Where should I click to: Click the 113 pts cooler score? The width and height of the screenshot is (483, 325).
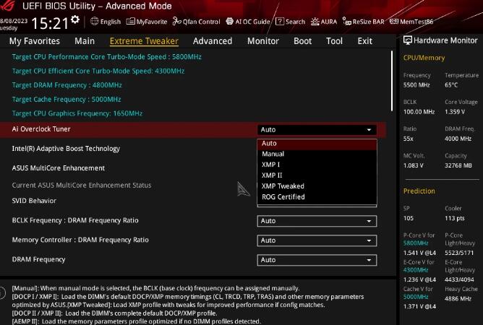454,219
